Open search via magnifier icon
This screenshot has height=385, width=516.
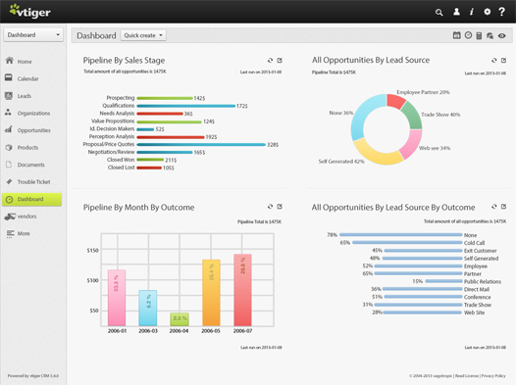pyautogui.click(x=439, y=13)
